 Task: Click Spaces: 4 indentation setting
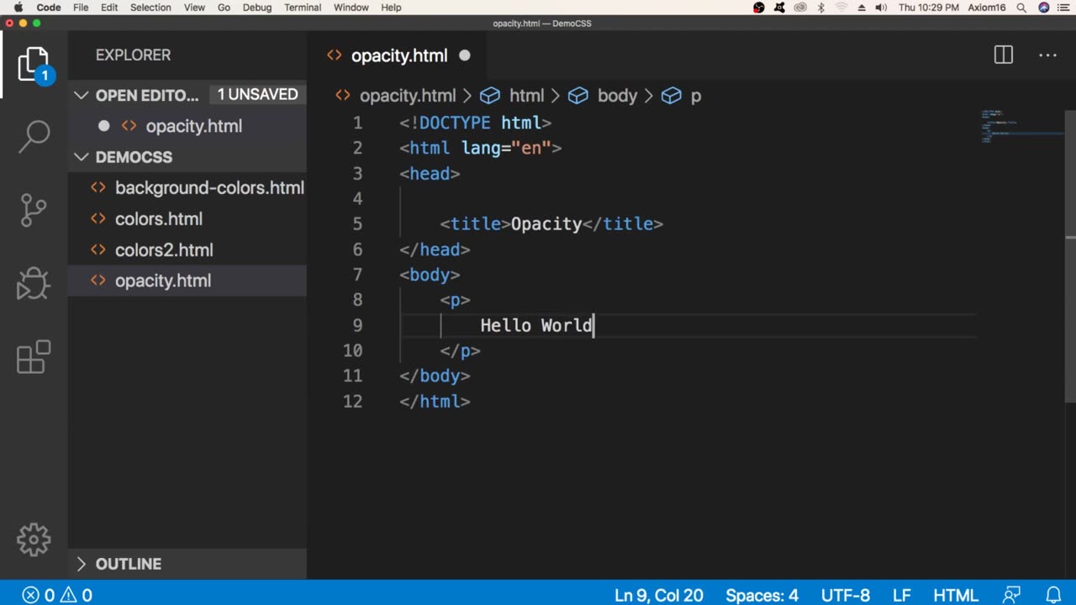pos(762,595)
